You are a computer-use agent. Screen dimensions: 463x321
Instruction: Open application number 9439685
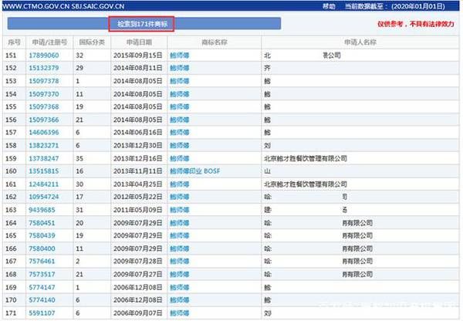(42, 209)
